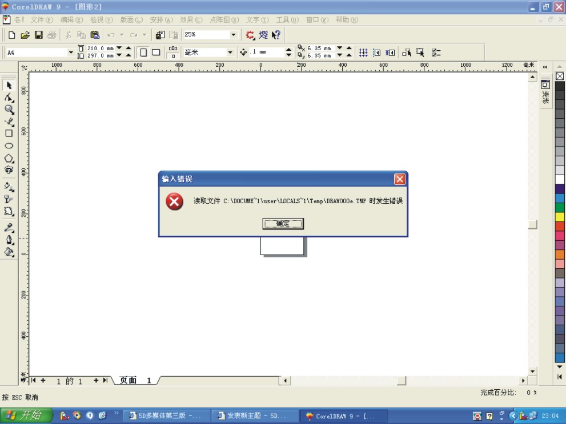Toggle Treat As Filled
Screen dimensions: 566x424
coord(420,53)
